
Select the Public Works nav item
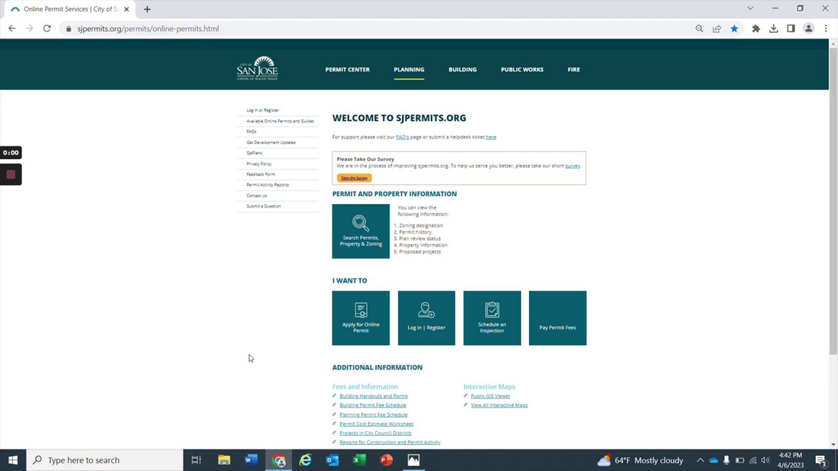click(522, 69)
